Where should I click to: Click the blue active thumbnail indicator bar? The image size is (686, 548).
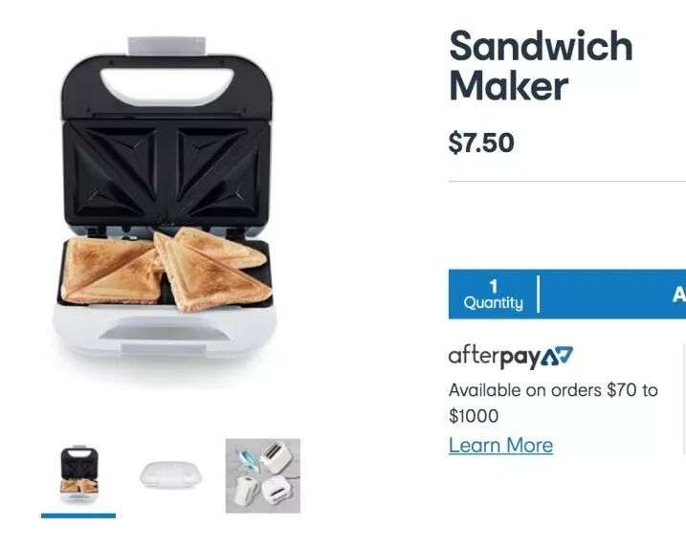(78, 516)
